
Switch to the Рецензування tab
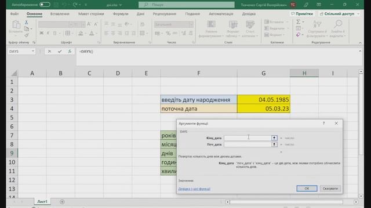click(165, 14)
